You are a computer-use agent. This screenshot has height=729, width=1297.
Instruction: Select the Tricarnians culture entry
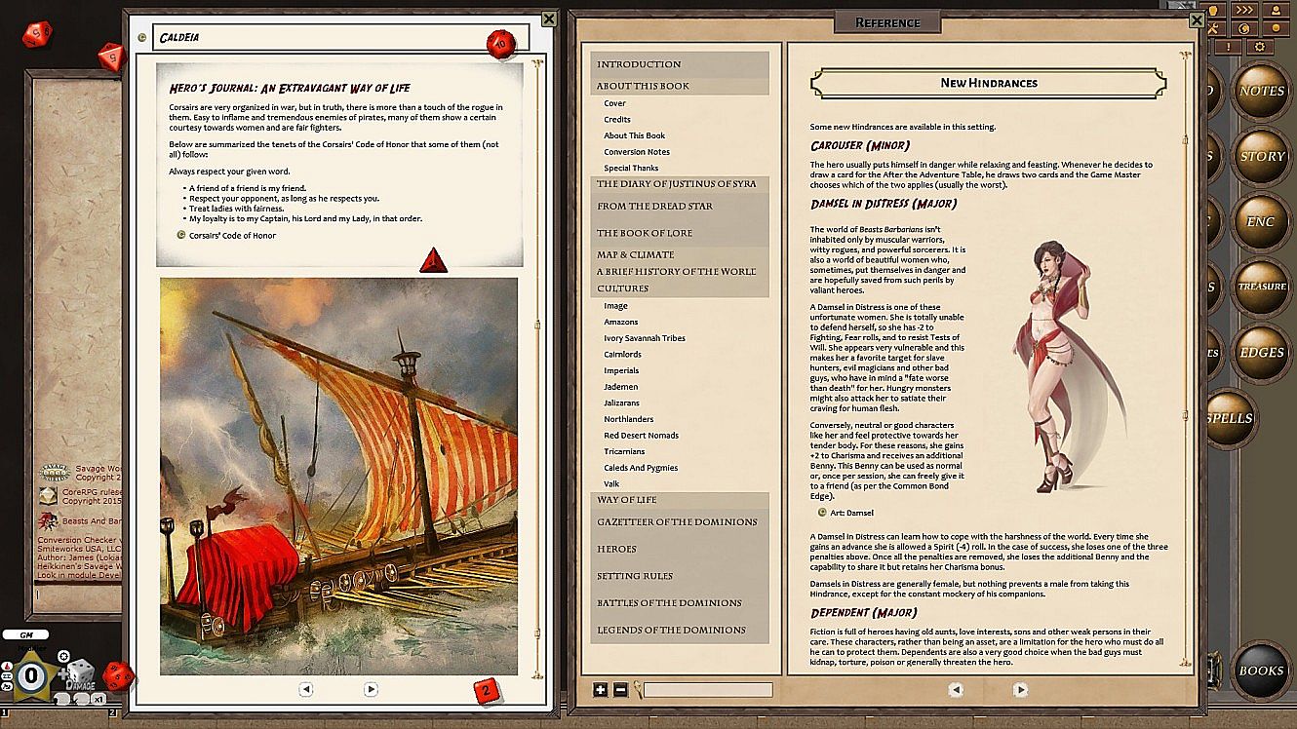(x=624, y=451)
